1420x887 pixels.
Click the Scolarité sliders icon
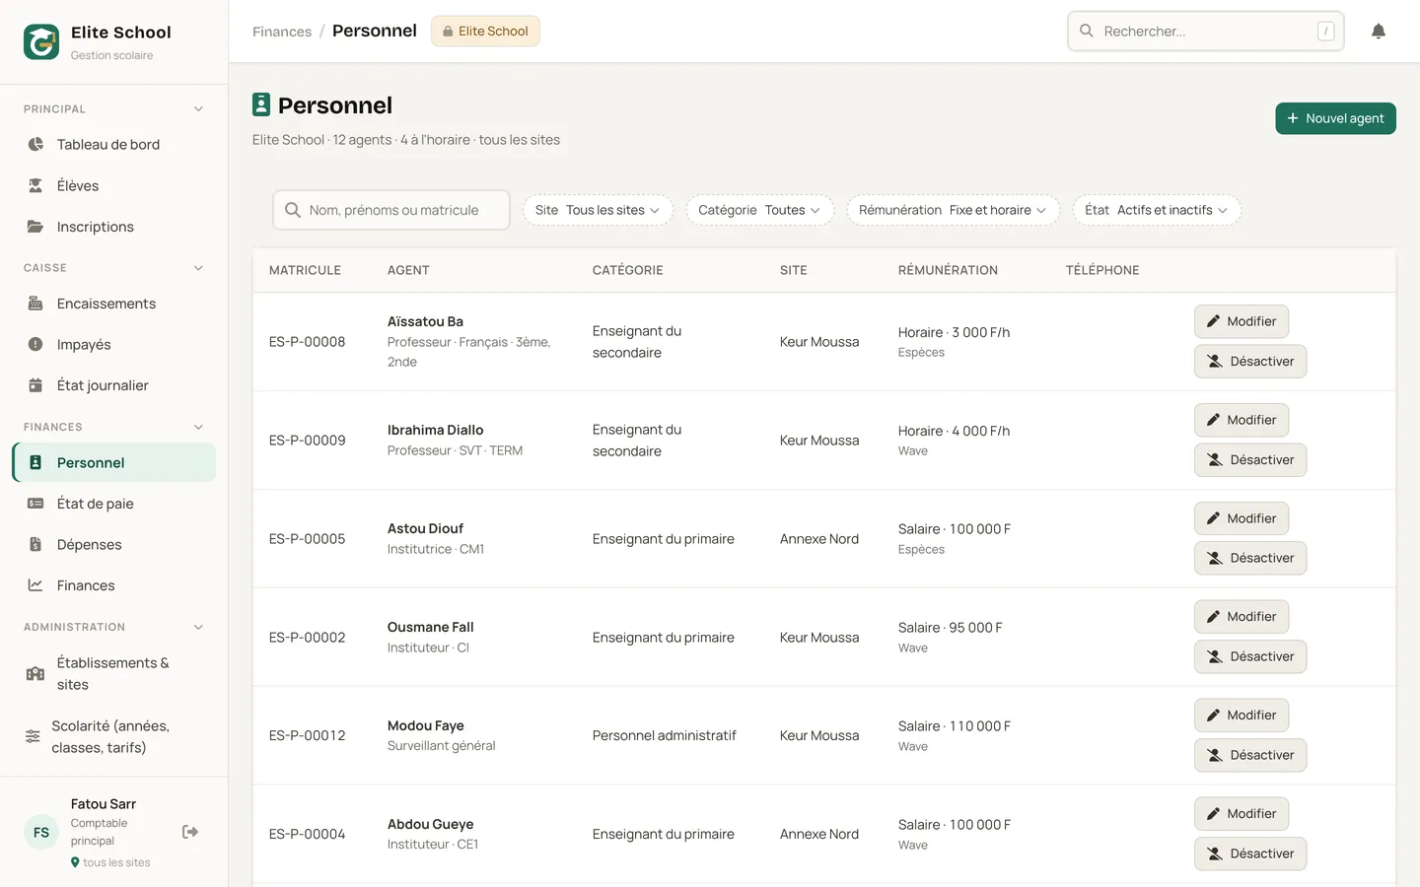pyautogui.click(x=33, y=737)
